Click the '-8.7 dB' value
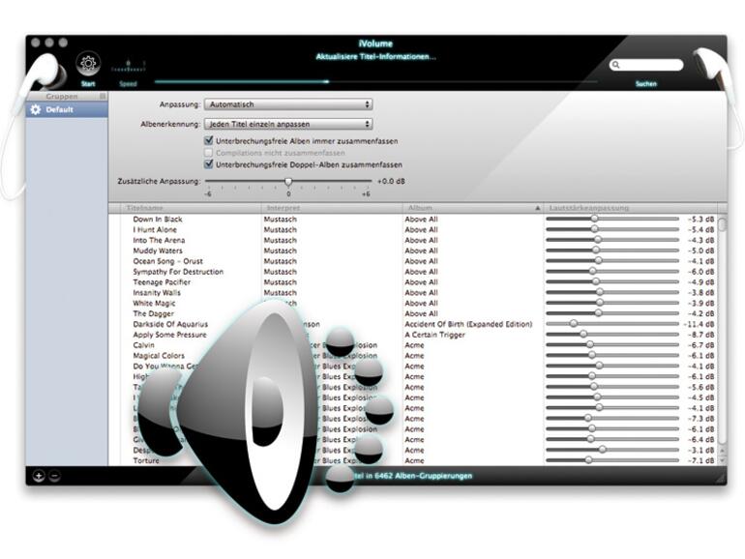 click(700, 335)
